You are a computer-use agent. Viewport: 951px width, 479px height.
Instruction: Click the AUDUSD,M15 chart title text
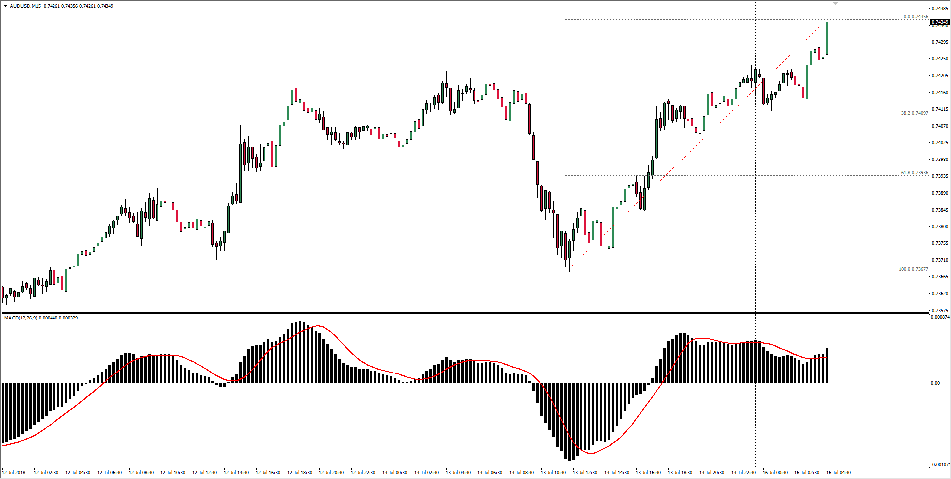click(25, 6)
